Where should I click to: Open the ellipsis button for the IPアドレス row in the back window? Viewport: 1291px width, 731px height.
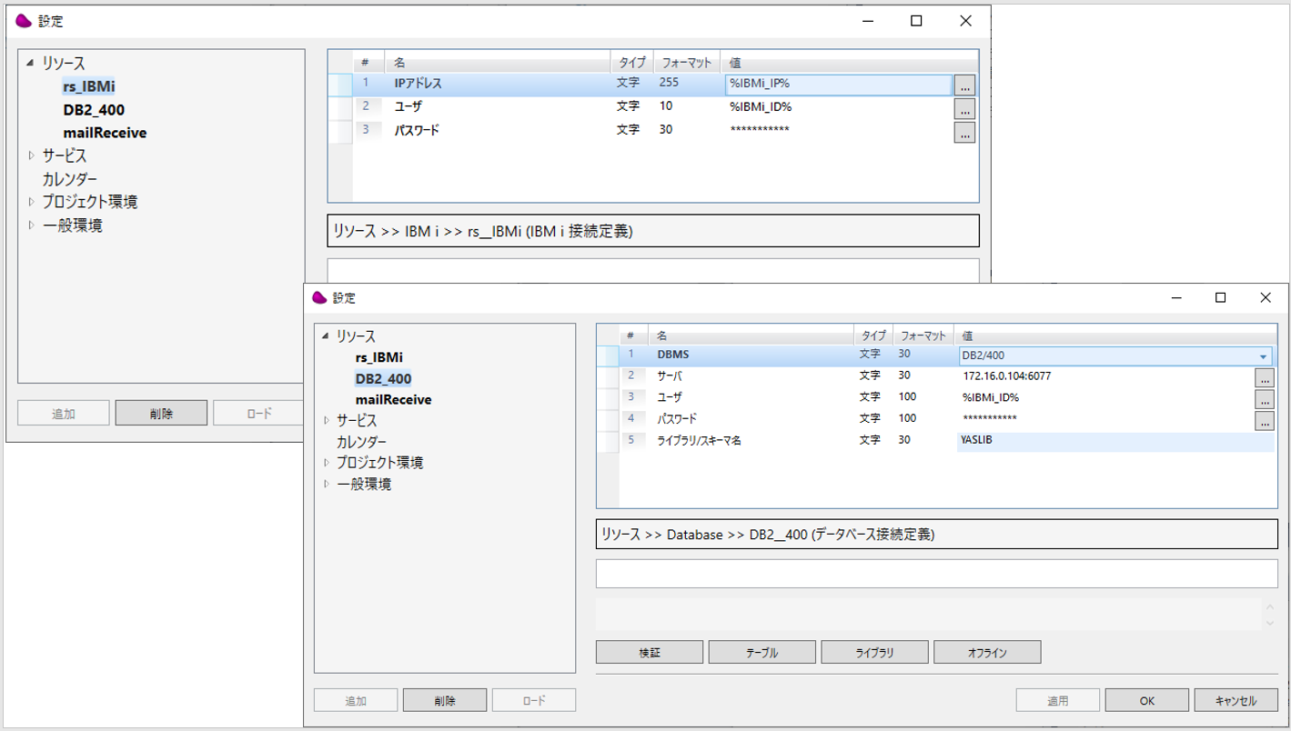click(x=964, y=85)
